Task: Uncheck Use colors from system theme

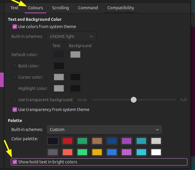Action: coord(15,27)
